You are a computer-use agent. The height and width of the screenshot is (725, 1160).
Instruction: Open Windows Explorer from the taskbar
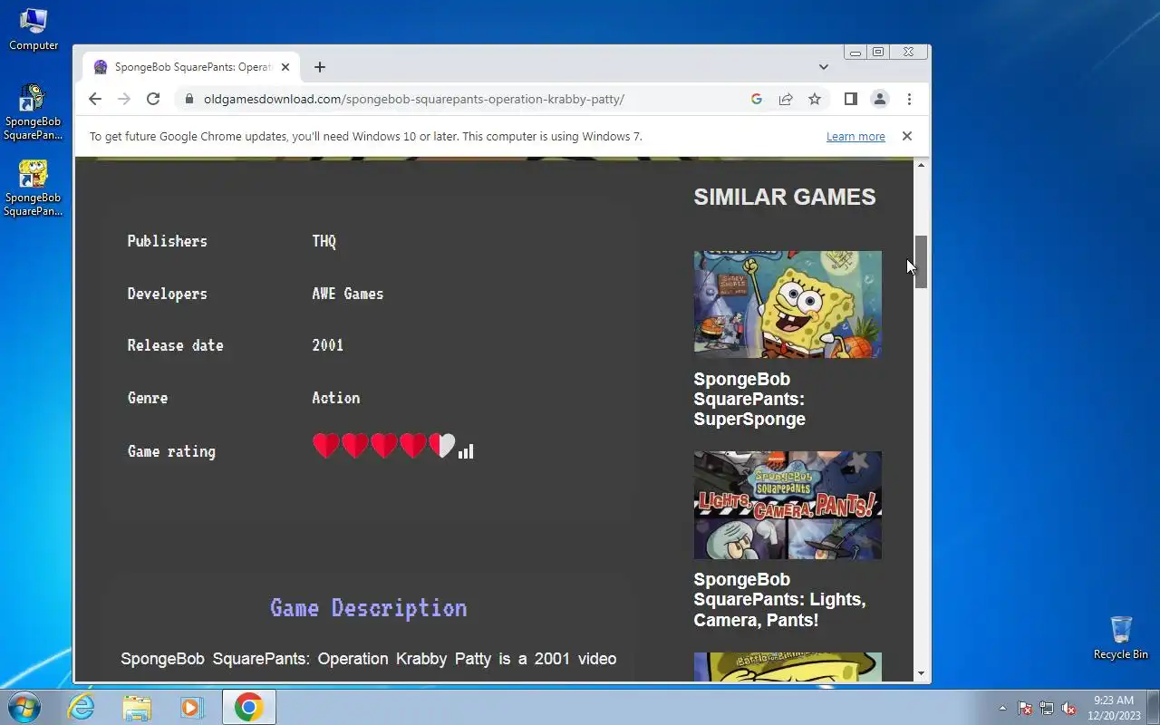coord(137,707)
